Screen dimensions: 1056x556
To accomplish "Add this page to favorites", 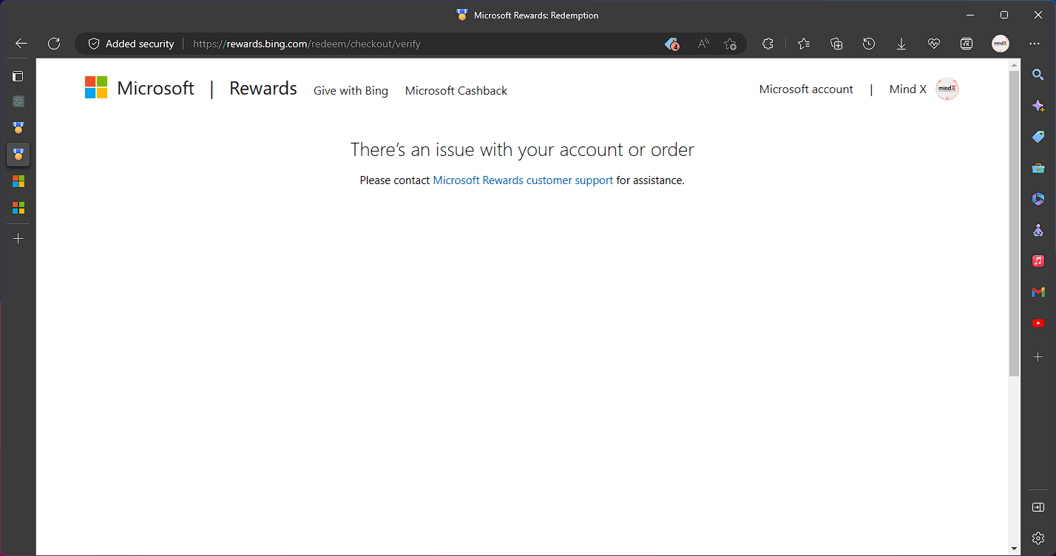I will point(731,44).
